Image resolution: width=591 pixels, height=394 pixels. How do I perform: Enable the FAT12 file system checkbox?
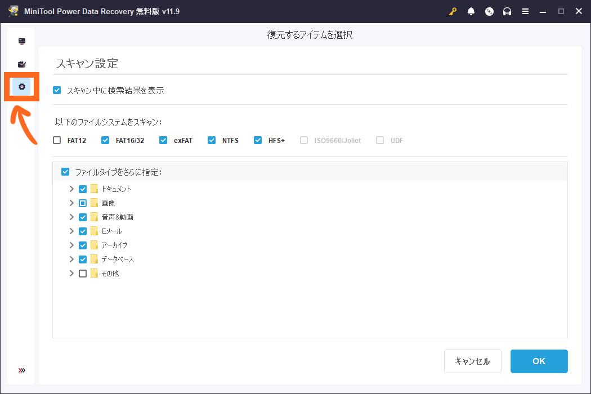[57, 140]
